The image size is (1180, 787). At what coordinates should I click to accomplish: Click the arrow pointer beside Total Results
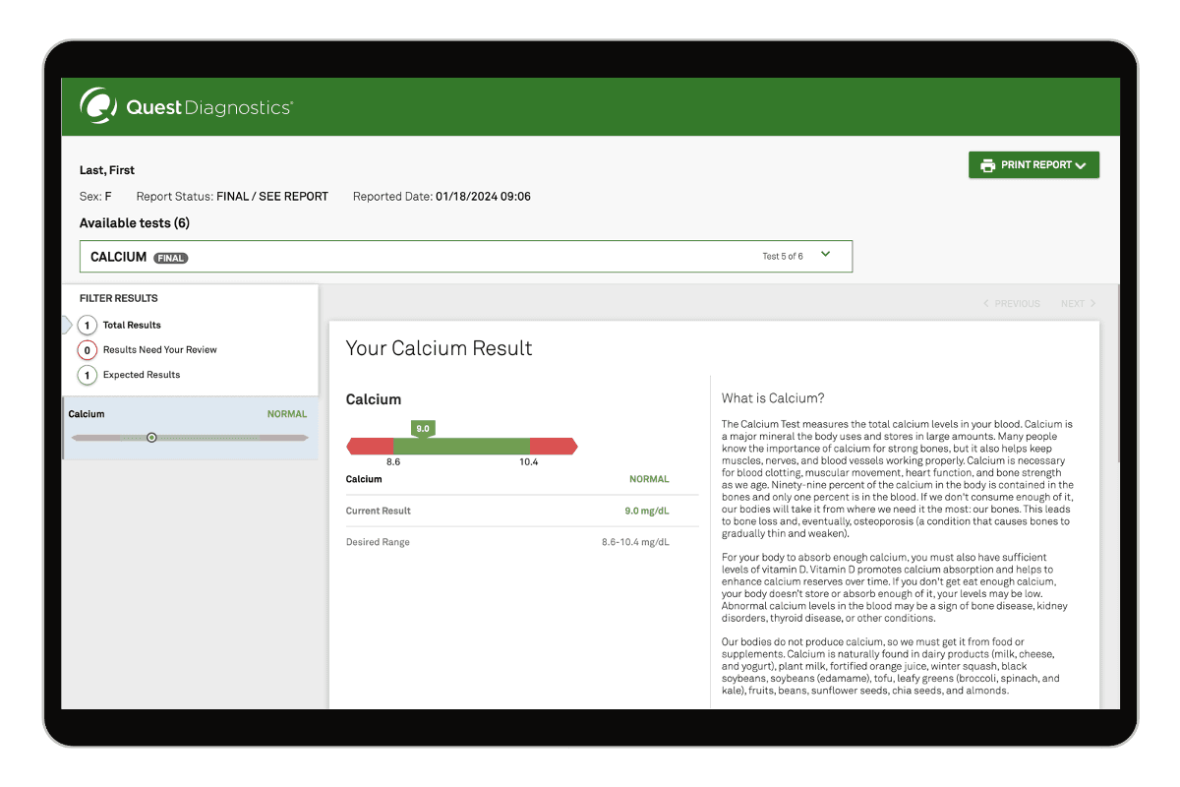(67, 325)
